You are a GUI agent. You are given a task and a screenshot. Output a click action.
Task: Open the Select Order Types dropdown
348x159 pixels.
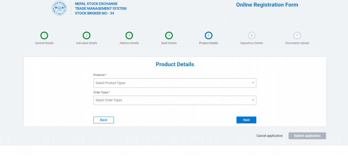(x=172, y=100)
